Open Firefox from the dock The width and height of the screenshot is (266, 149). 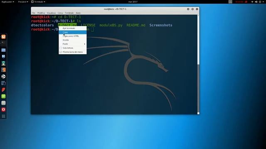pos(3,37)
